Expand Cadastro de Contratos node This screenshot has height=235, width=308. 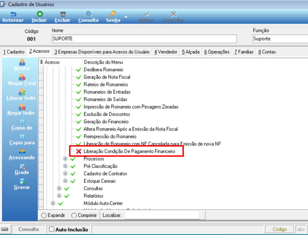[66, 174]
